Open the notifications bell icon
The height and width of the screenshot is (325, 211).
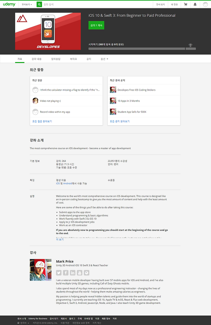point(195,4)
